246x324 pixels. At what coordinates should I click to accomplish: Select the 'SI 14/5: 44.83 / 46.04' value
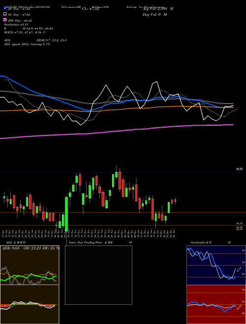[38, 28]
